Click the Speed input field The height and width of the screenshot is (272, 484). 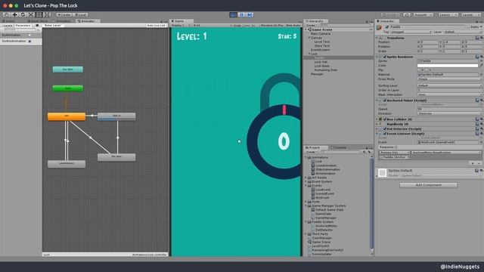pyautogui.click(x=449, y=109)
